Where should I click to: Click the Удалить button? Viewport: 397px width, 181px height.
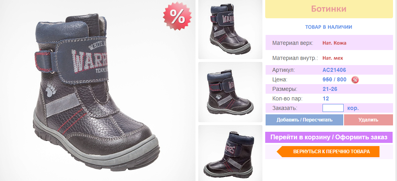pyautogui.click(x=368, y=120)
